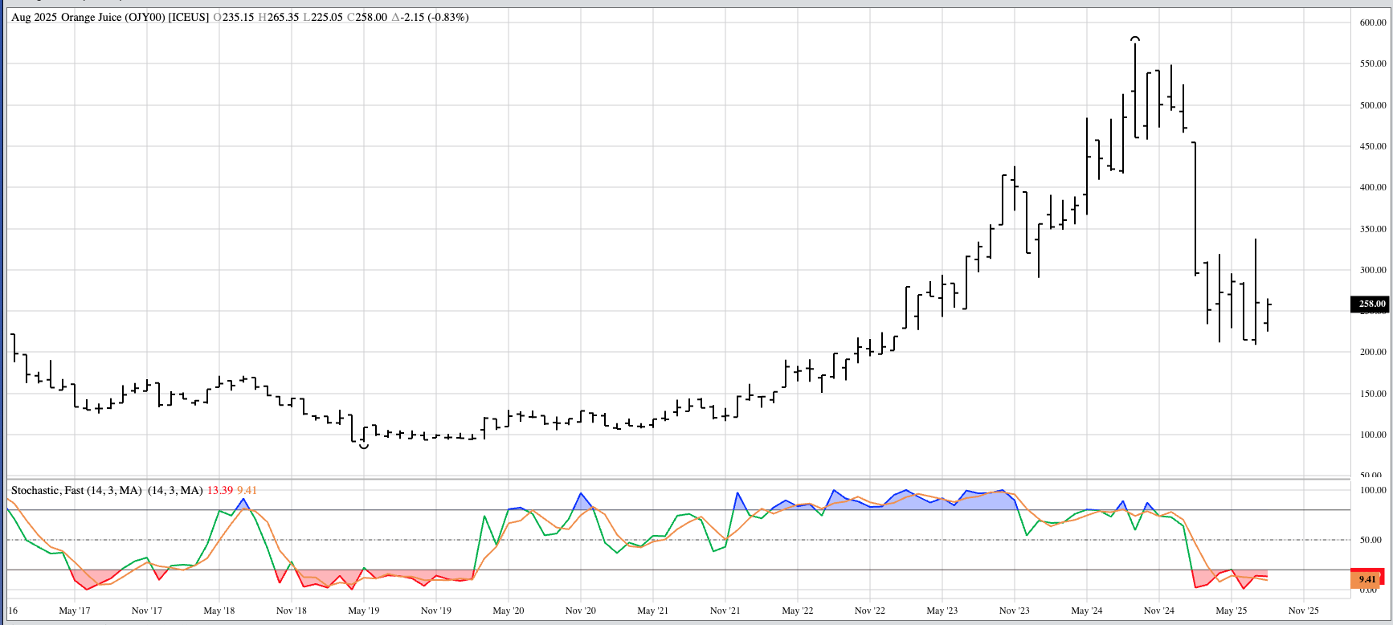Click the 100.00 label on the stochastic axis
Screen dimensions: 1393x625
[x=1372, y=490]
